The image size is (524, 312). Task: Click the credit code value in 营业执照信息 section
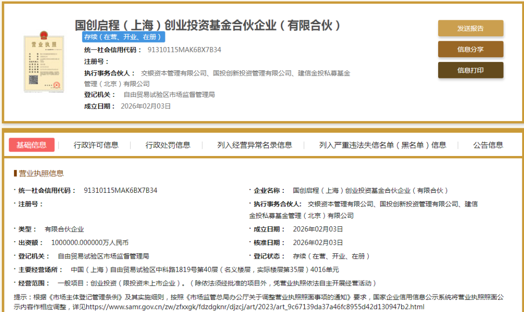[x=120, y=190]
